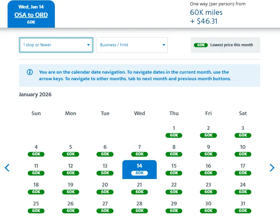Click the 60K price under January 17
This screenshot has height=218, width=280.
click(x=243, y=173)
